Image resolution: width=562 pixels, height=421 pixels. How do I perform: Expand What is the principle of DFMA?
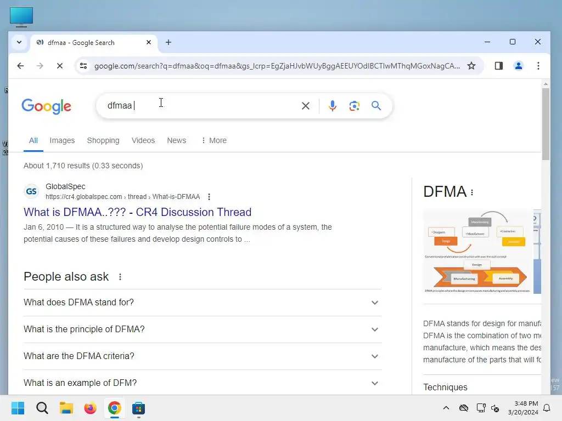pos(203,329)
